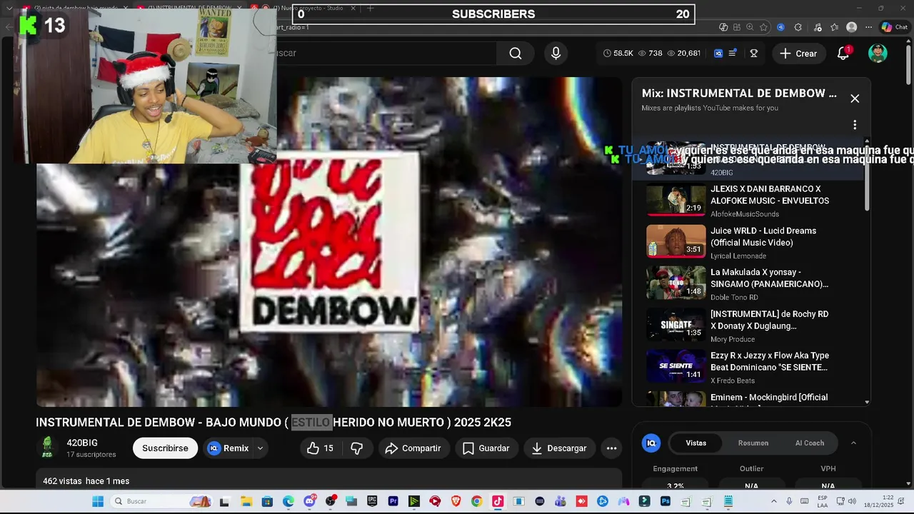Open the Windows Start menu
This screenshot has width=914, height=514.
click(x=98, y=501)
